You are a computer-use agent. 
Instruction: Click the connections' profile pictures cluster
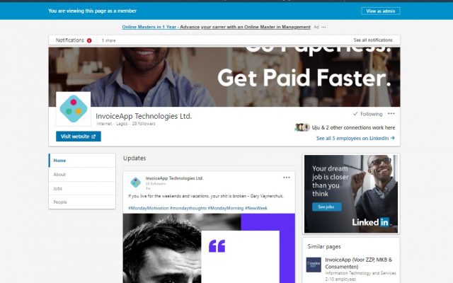pos(302,127)
